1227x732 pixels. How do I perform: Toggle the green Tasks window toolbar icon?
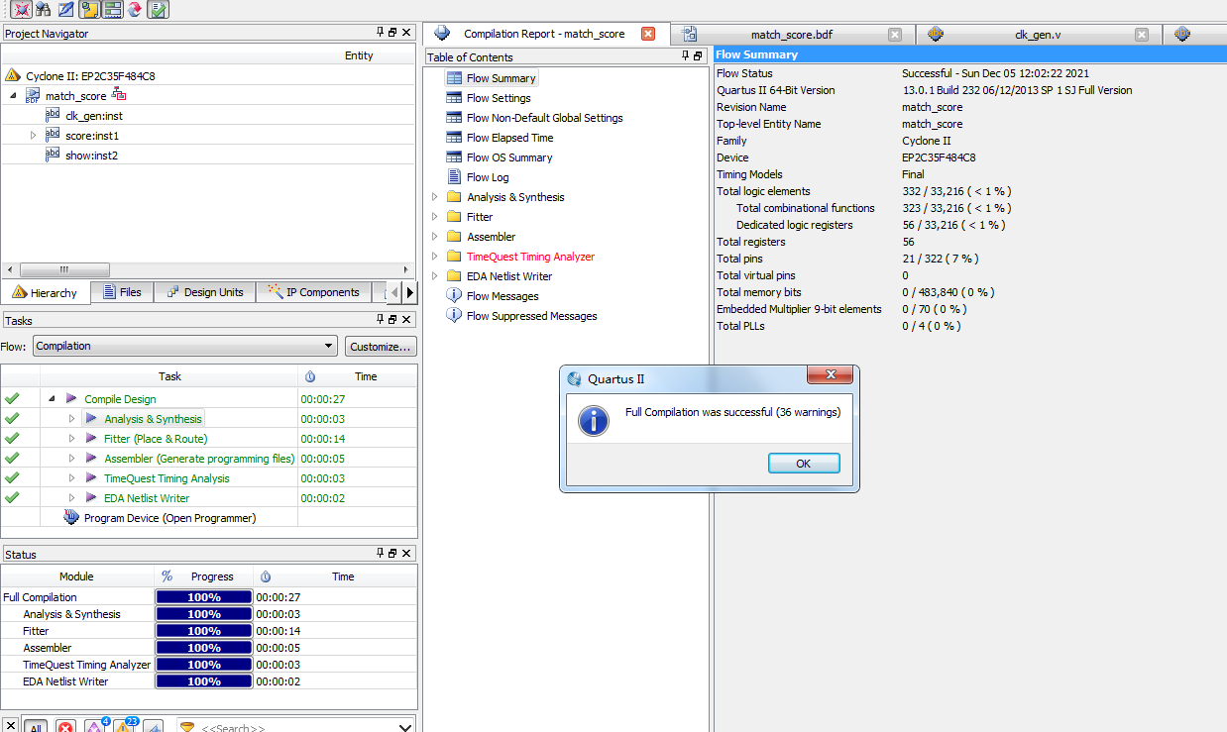[x=112, y=10]
